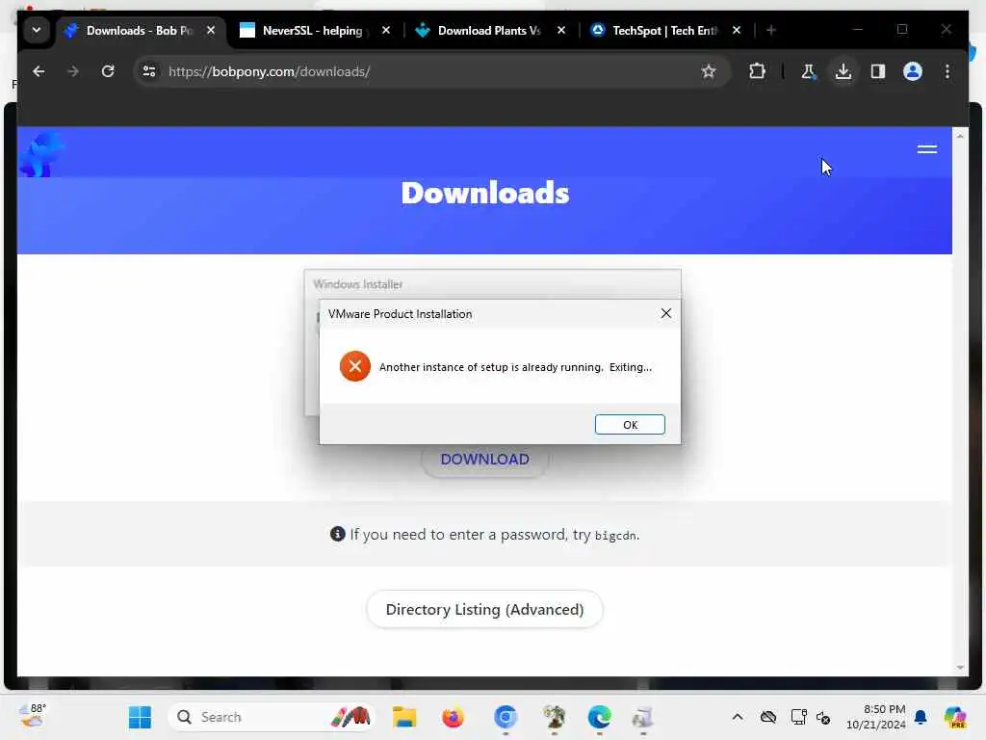
Task: Show hidden system tray icons
Action: coord(738,717)
